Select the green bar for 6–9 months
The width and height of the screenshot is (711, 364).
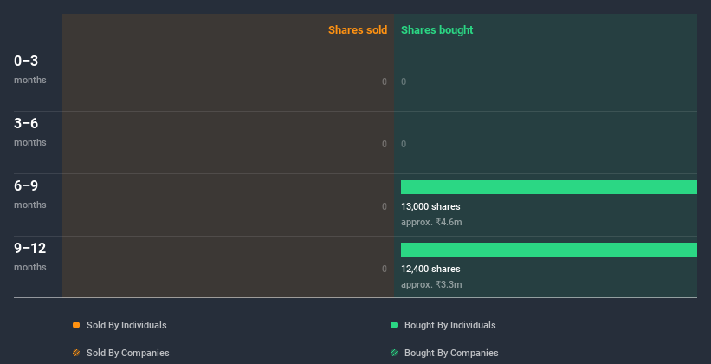[549, 187]
